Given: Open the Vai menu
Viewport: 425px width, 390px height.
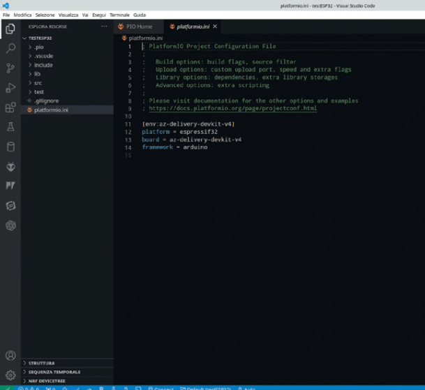Looking at the screenshot, I should (x=85, y=15).
